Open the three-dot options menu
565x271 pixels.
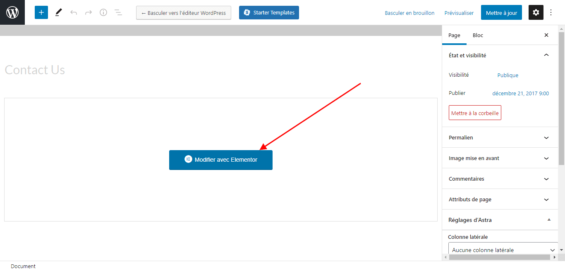(x=551, y=12)
